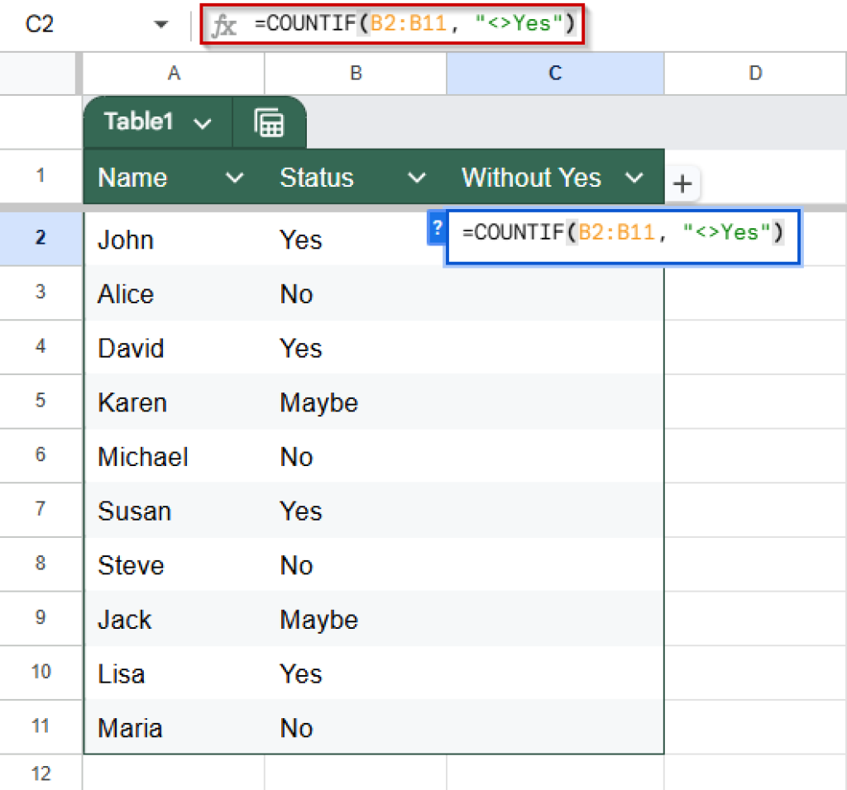
Task: Select row 5 by clicking its number
Action: [x=41, y=402]
